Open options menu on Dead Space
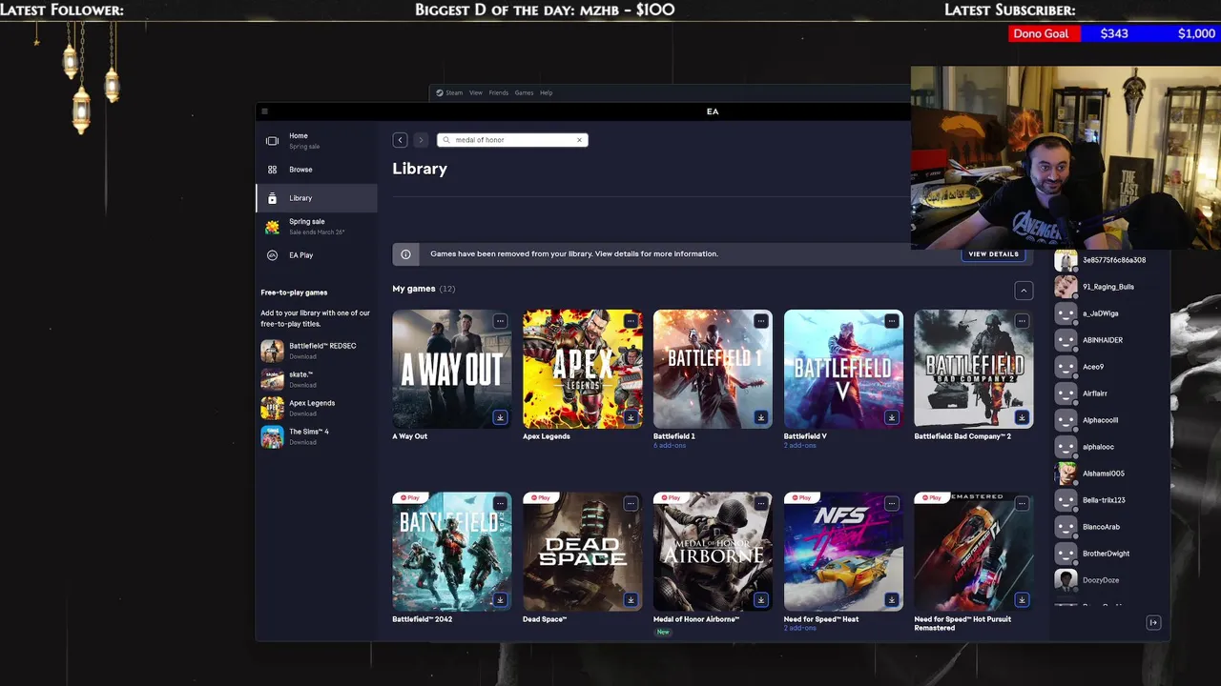Viewport: 1221px width, 686px height. tap(631, 503)
